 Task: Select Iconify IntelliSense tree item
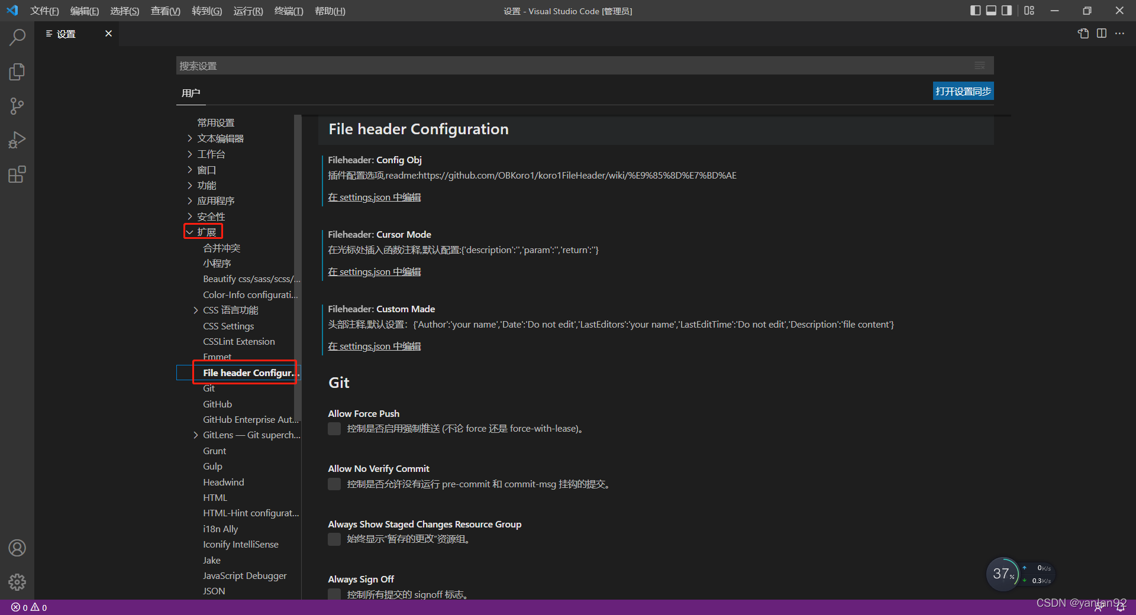pyautogui.click(x=241, y=545)
